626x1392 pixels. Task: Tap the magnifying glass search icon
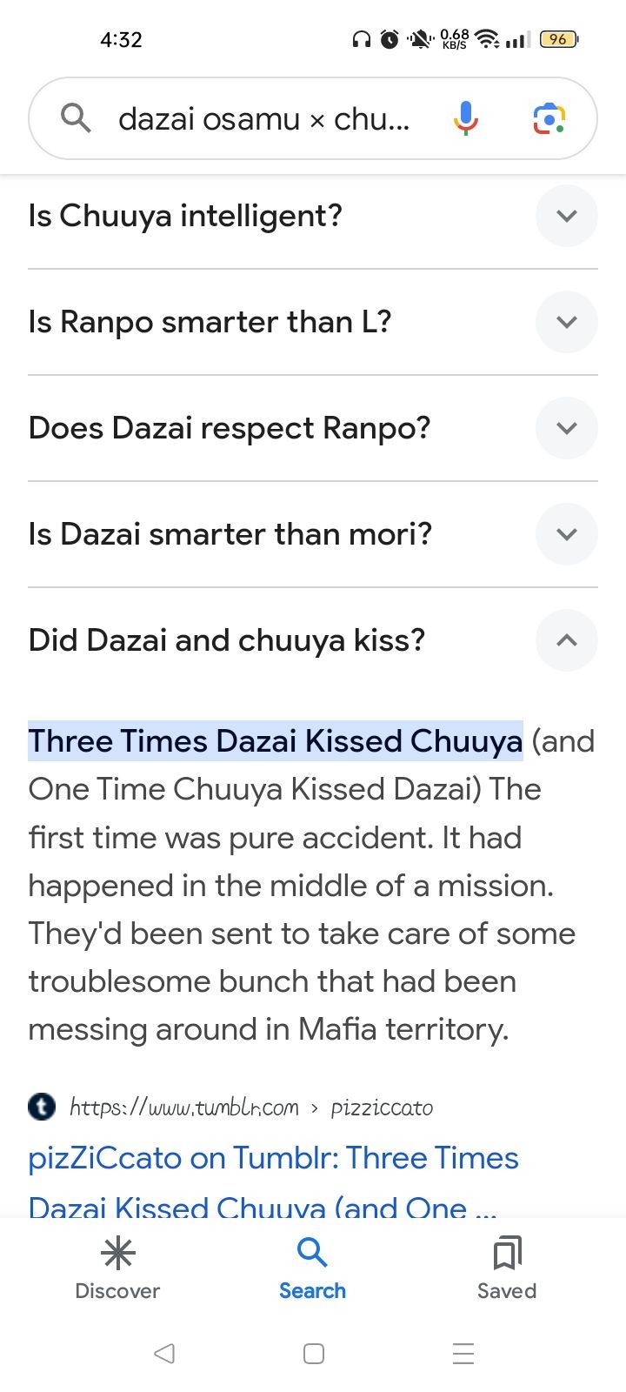(x=77, y=117)
